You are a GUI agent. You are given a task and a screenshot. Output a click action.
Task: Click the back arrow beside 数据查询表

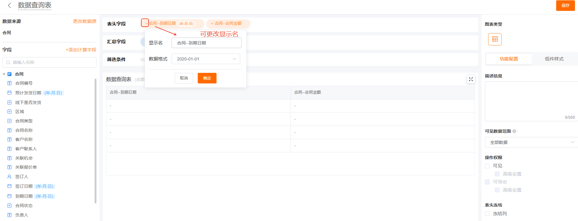coord(9,5)
